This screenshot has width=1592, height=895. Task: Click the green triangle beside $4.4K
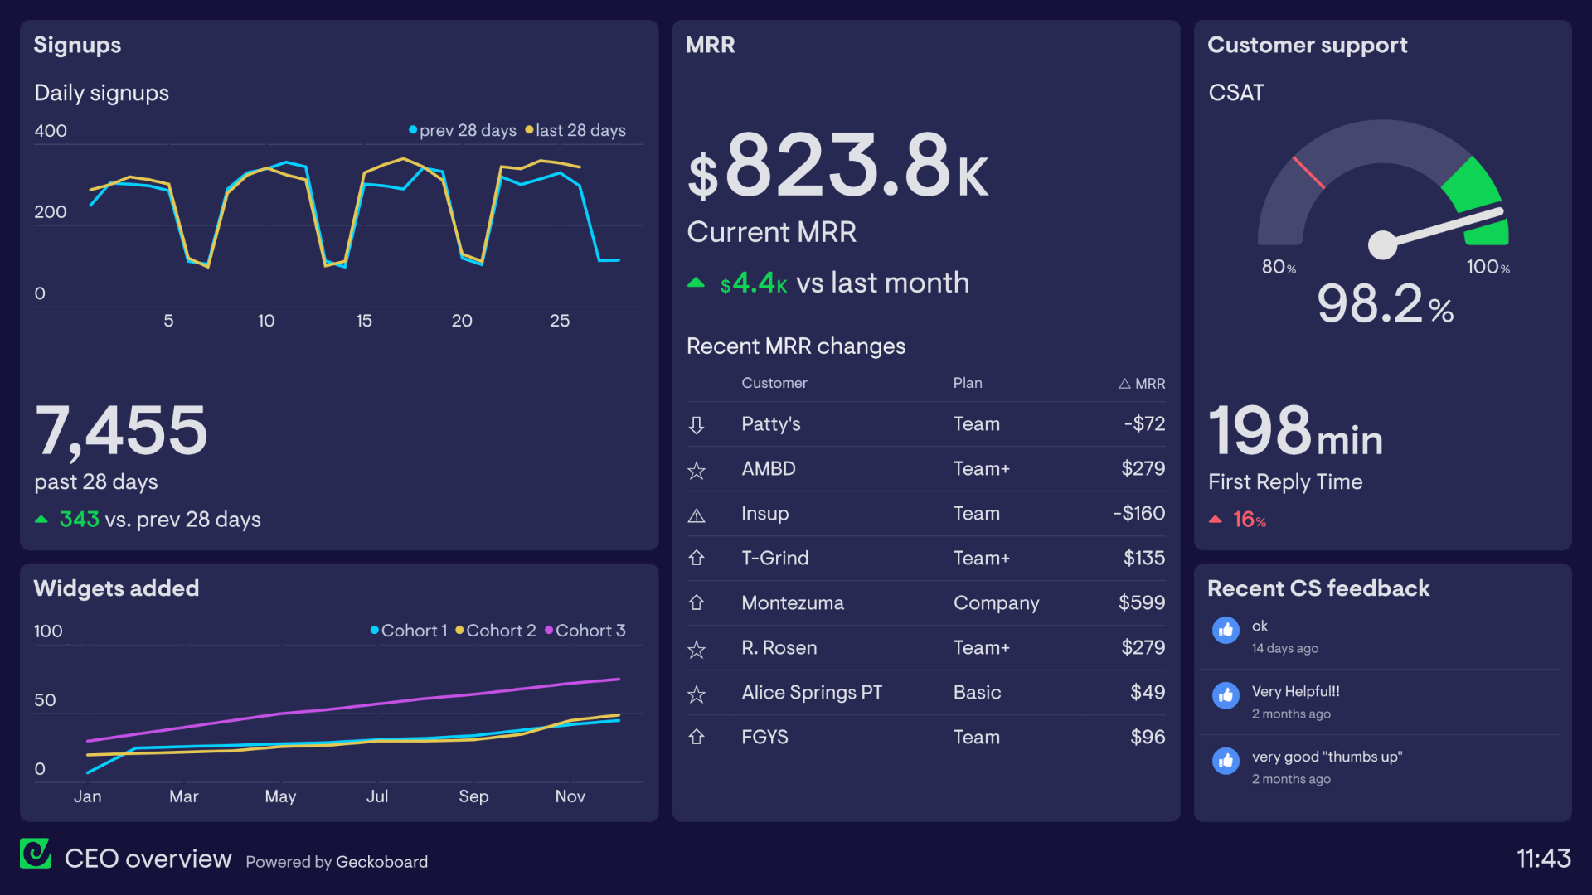coord(696,283)
